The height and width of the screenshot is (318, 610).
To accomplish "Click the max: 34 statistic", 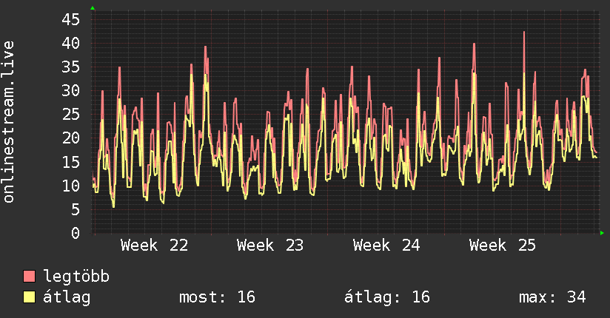I will 552,297.
